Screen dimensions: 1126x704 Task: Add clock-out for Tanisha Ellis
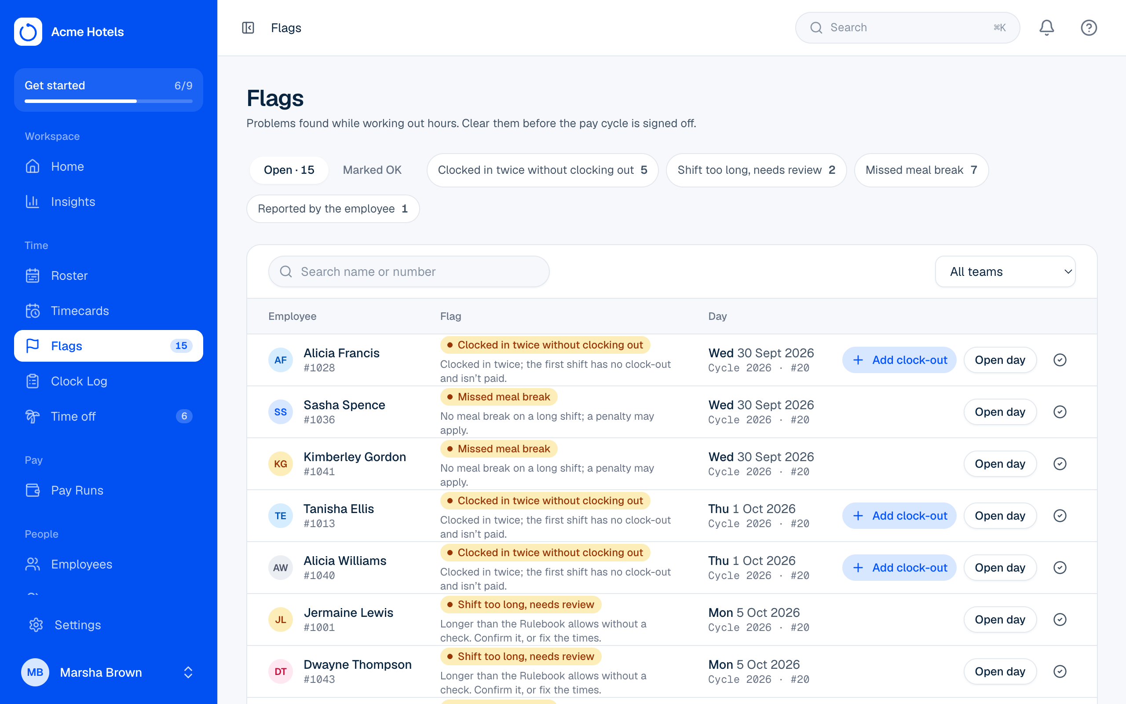click(x=899, y=516)
